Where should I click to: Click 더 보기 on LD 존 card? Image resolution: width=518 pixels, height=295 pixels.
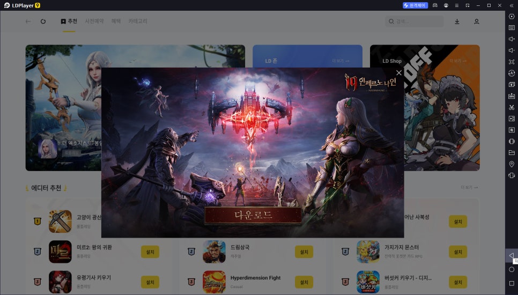tap(341, 61)
